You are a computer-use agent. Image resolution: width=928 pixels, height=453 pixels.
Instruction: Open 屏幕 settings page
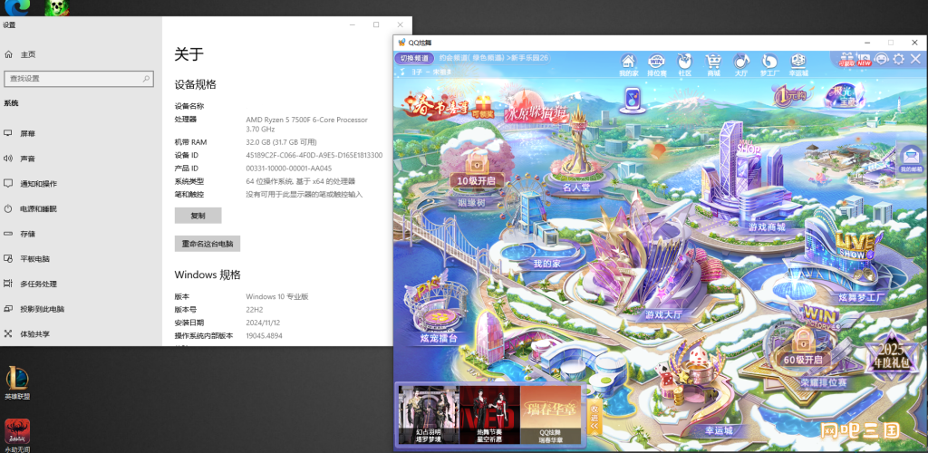pyautogui.click(x=81, y=134)
